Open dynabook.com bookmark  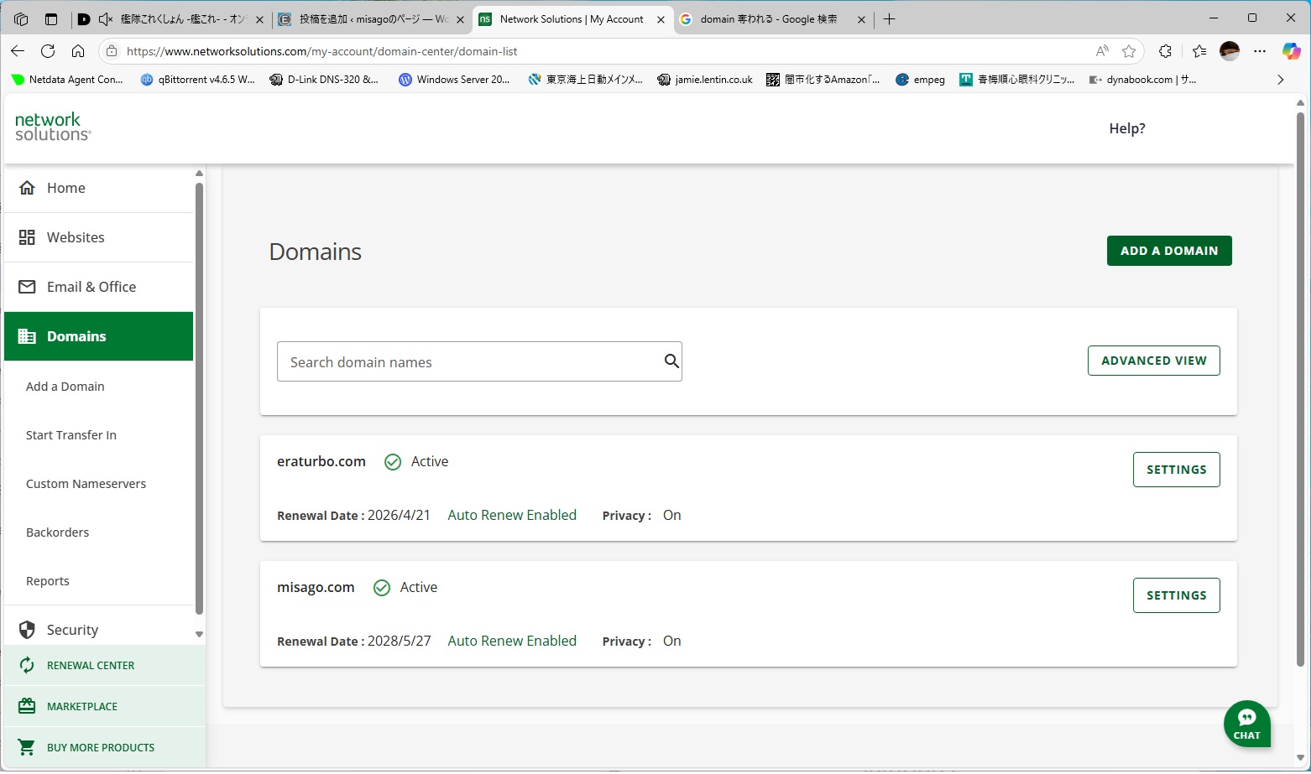pos(1142,80)
